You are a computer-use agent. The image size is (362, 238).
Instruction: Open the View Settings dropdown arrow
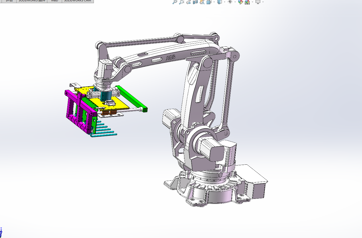click(x=263, y=2)
